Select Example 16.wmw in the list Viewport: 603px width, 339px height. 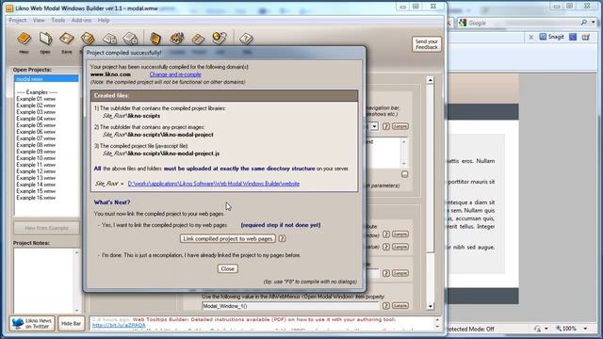point(36,198)
